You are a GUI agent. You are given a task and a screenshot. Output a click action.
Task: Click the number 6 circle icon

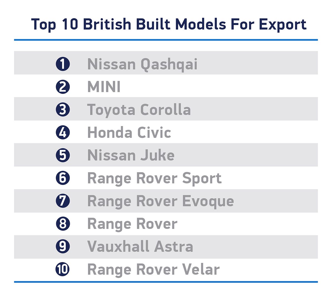[x=63, y=178]
